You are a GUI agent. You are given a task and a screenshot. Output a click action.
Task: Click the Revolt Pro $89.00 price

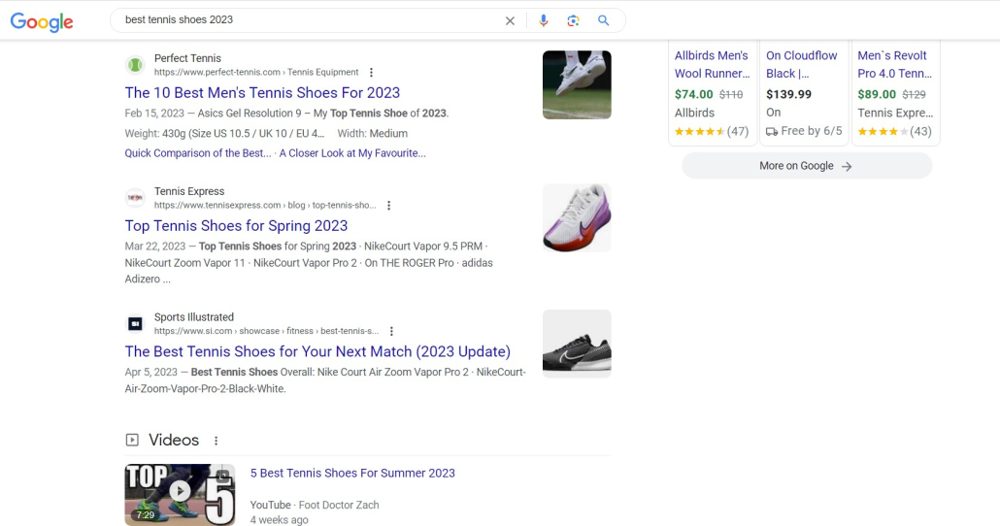(x=877, y=94)
